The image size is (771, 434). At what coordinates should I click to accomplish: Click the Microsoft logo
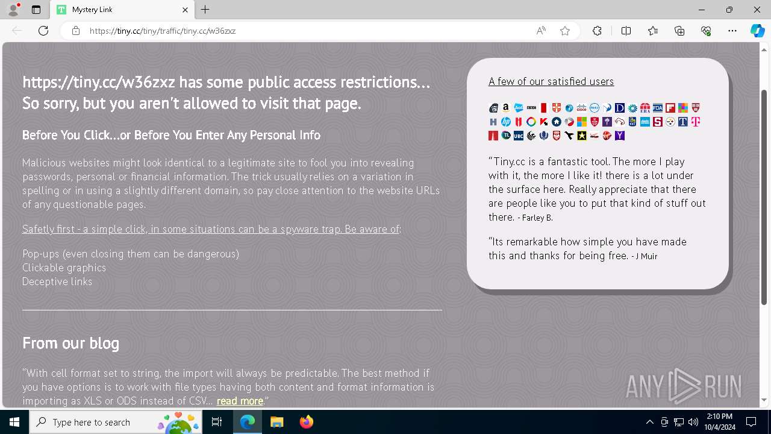tap(582, 122)
